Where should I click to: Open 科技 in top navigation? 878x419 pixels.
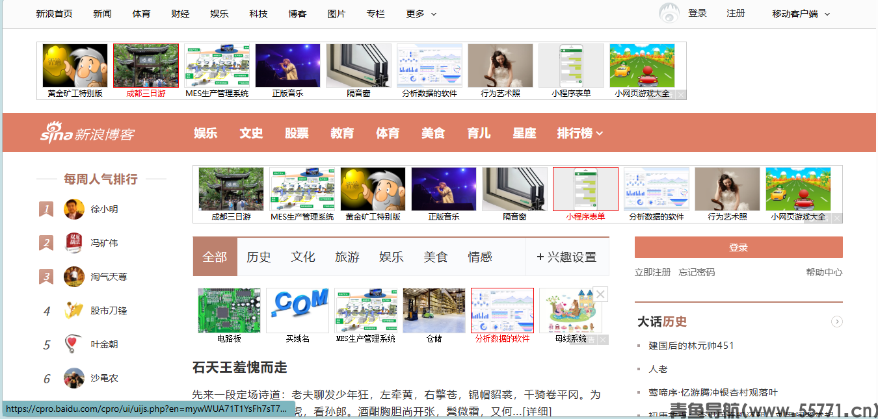258,14
